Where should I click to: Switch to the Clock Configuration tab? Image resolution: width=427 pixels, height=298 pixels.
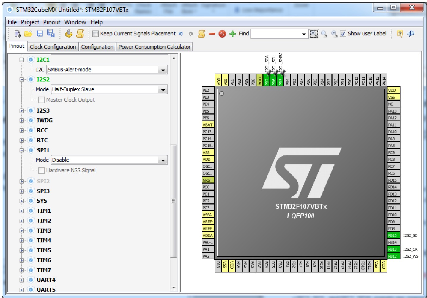[53, 47]
